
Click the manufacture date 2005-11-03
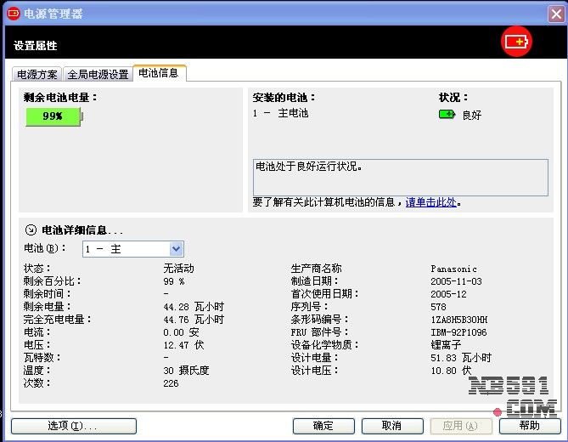coord(456,281)
